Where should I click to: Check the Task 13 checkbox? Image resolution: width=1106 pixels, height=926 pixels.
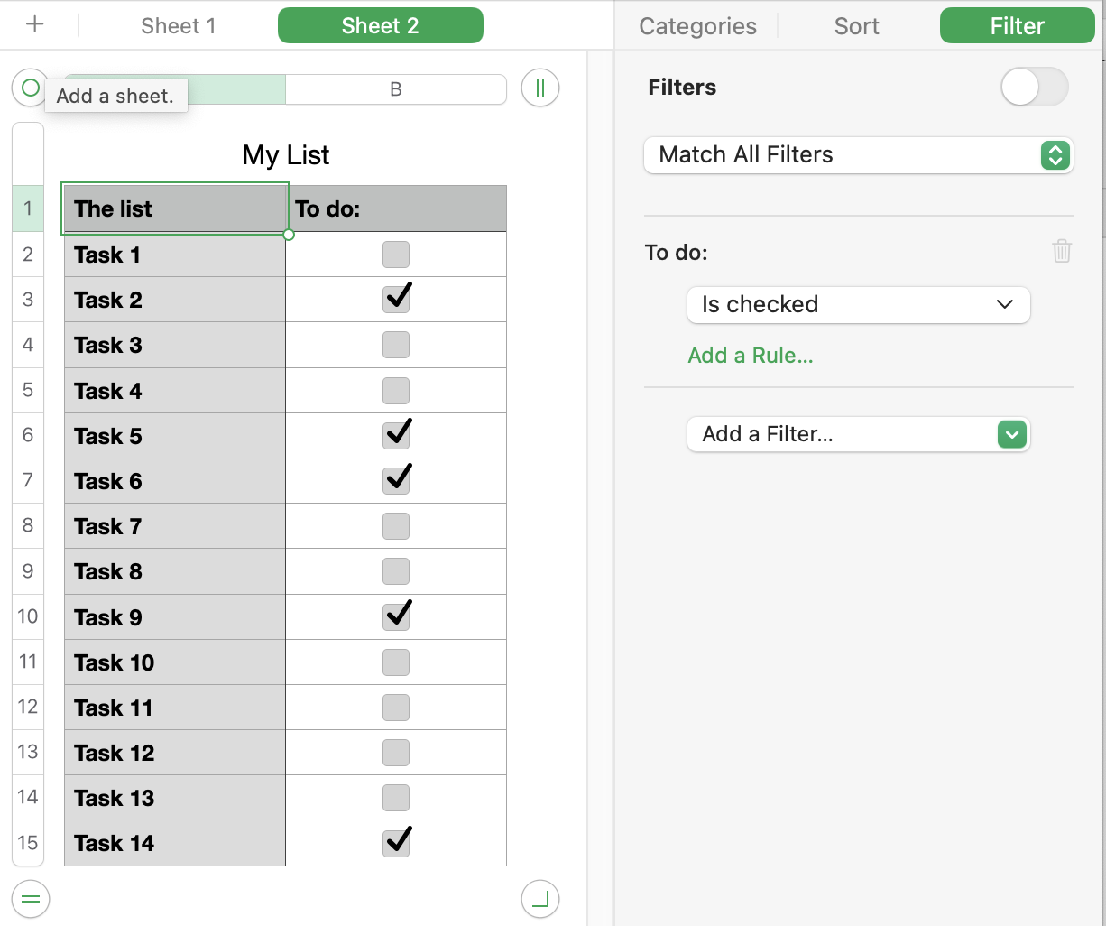coord(396,798)
